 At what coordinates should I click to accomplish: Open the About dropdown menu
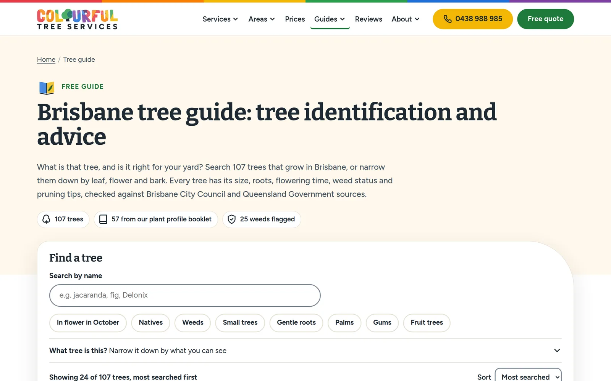[405, 19]
